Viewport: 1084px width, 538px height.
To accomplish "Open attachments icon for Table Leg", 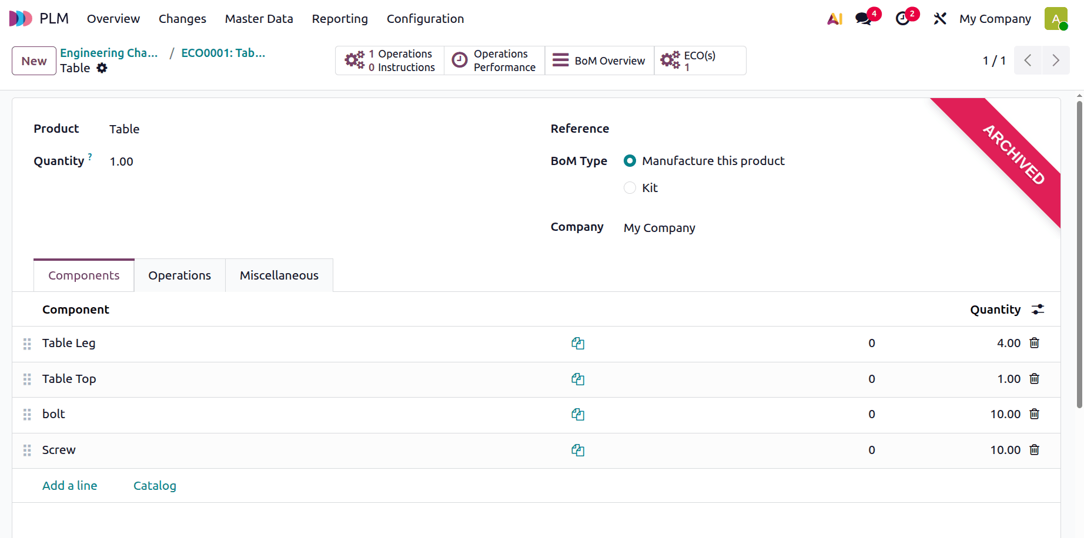I will (x=578, y=344).
